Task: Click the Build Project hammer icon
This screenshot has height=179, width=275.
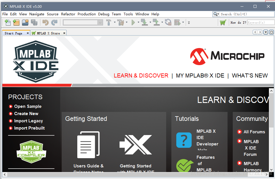Action: click(109, 23)
